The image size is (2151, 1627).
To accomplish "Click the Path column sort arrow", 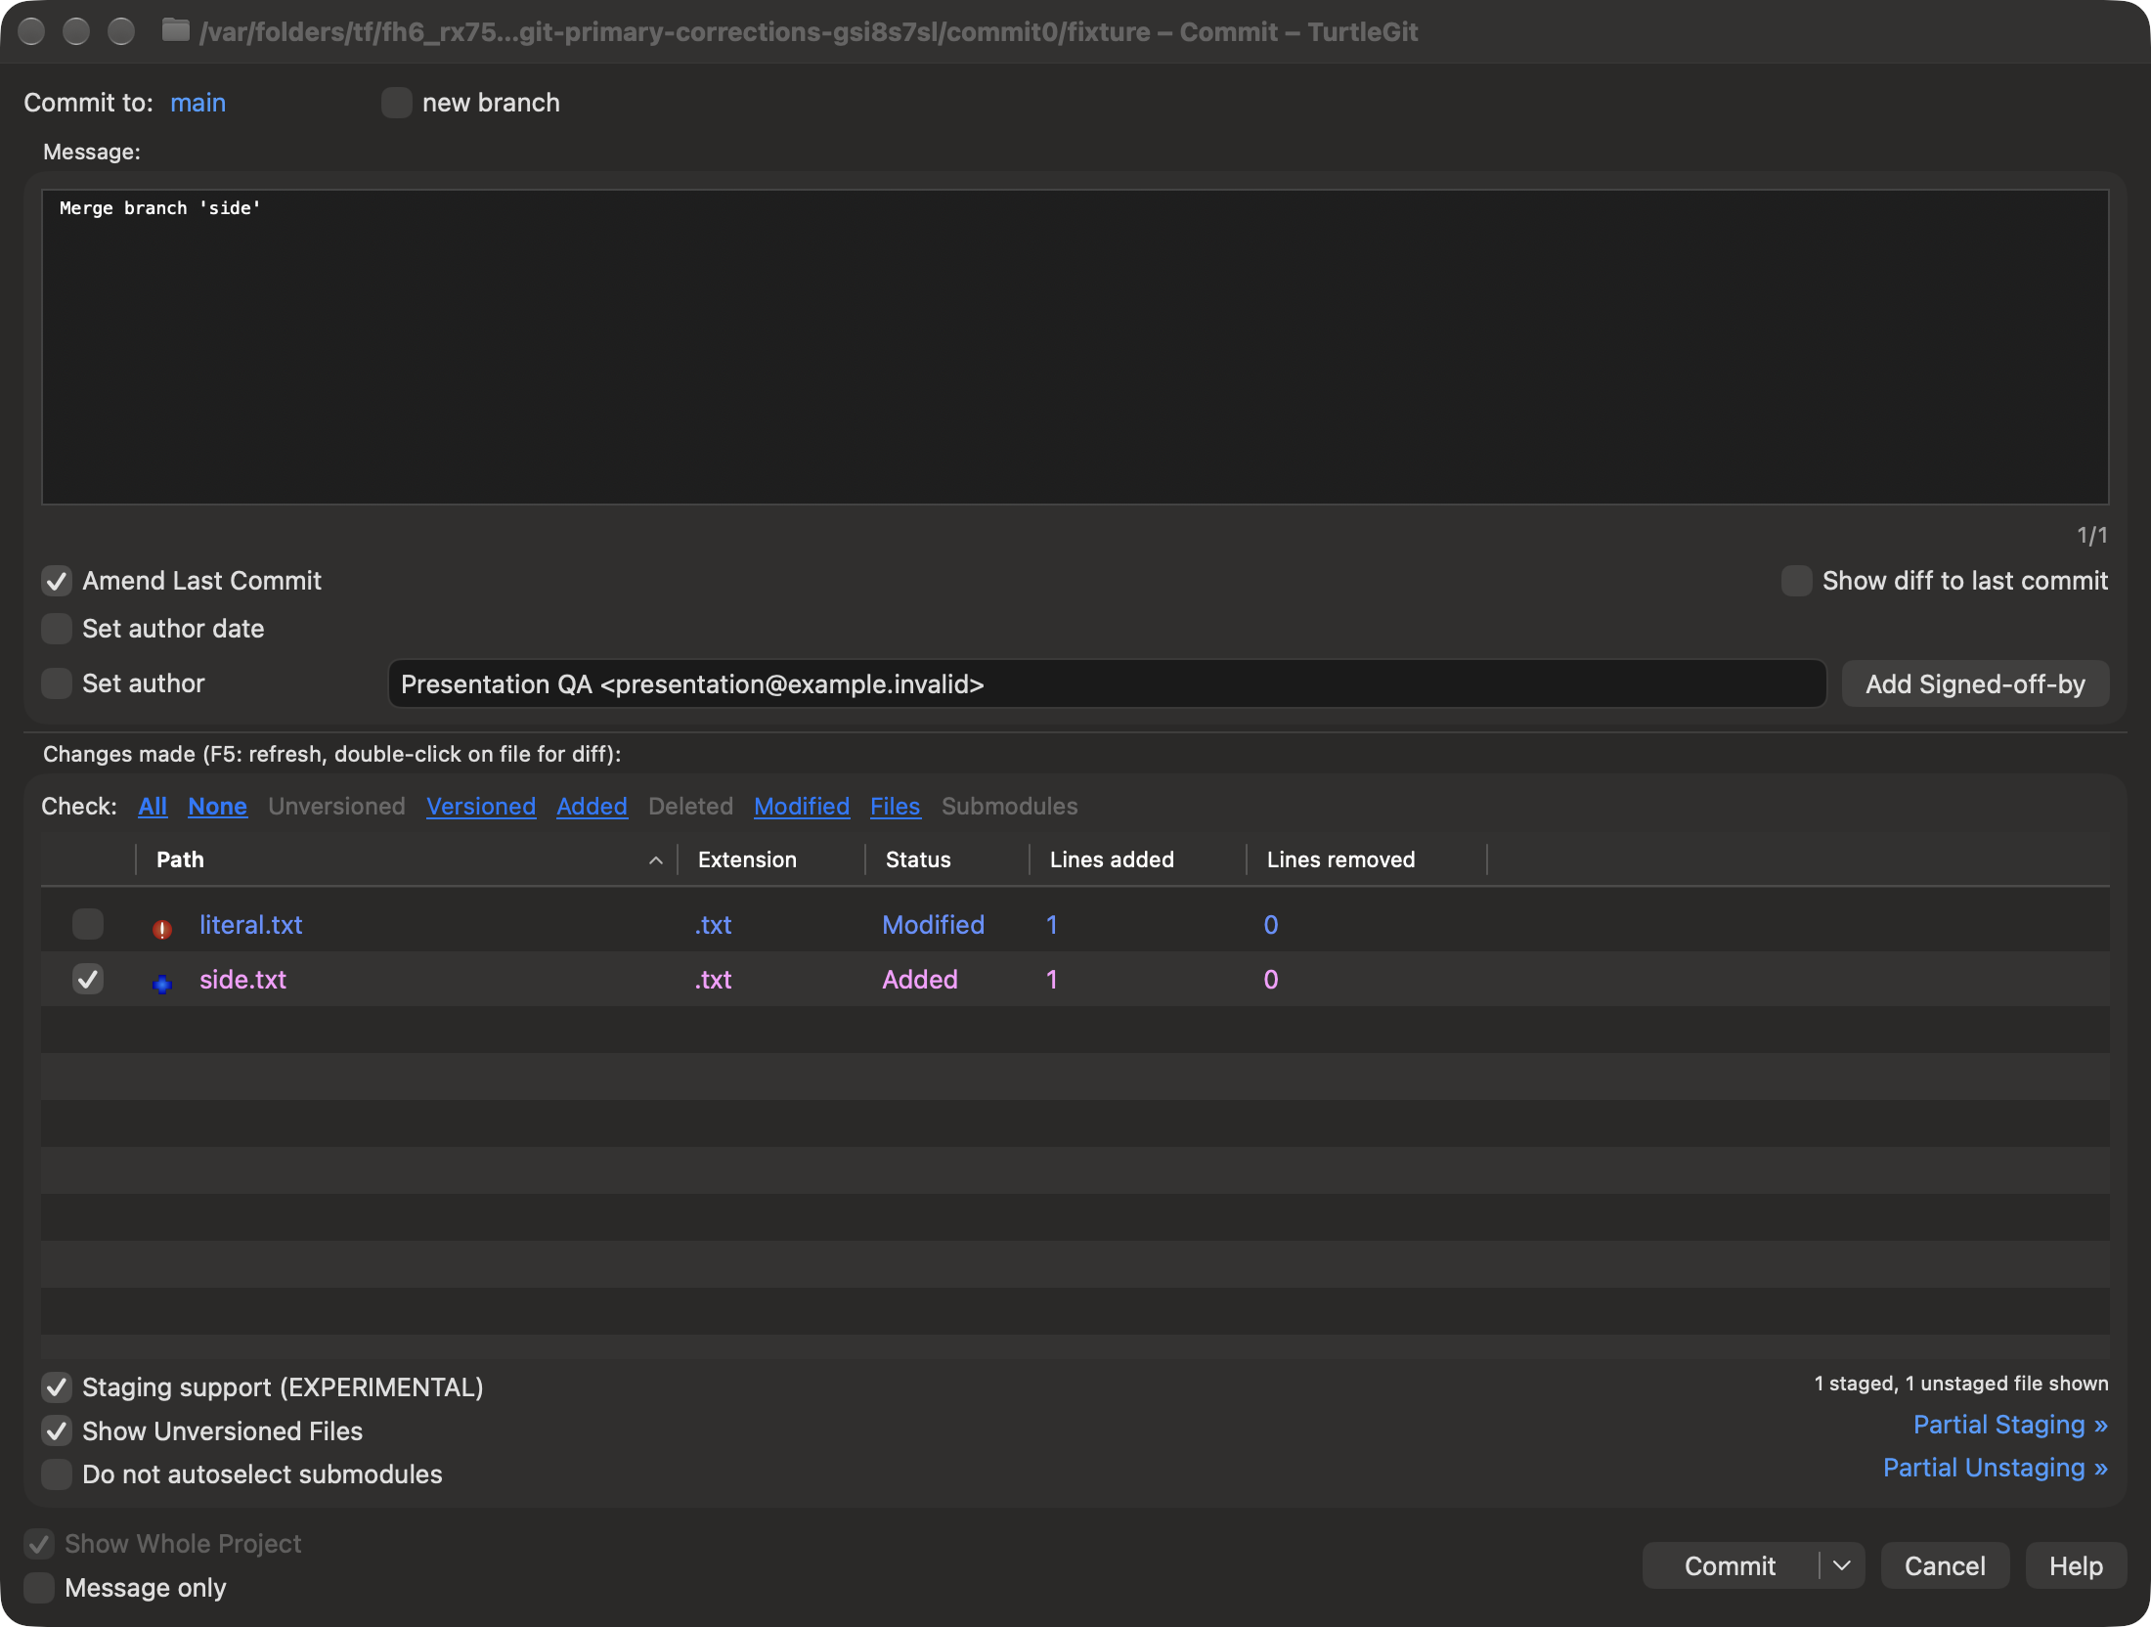I will tap(656, 860).
